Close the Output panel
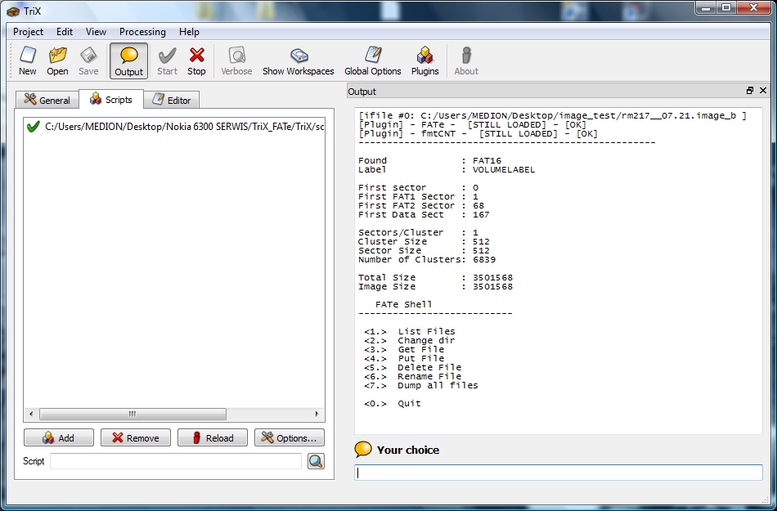777x511 pixels. 763,91
